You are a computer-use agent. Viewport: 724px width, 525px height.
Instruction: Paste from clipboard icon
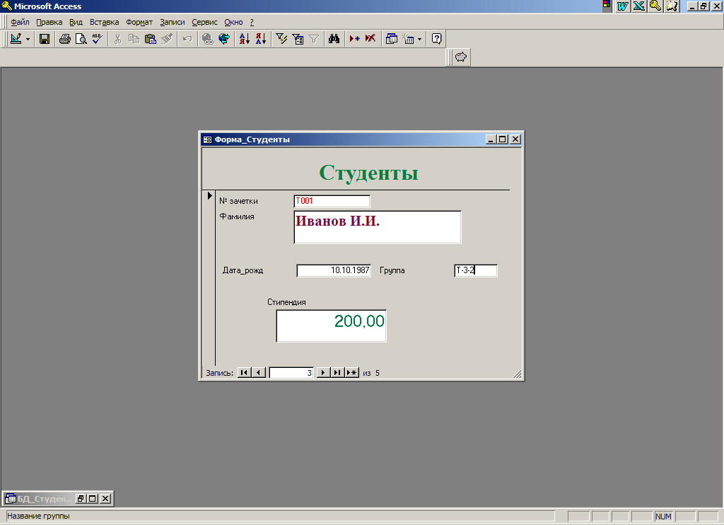(150, 39)
